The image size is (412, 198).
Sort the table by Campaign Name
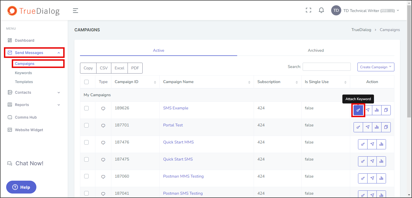(207, 82)
